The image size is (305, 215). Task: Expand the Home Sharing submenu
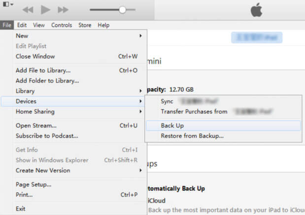(79, 112)
